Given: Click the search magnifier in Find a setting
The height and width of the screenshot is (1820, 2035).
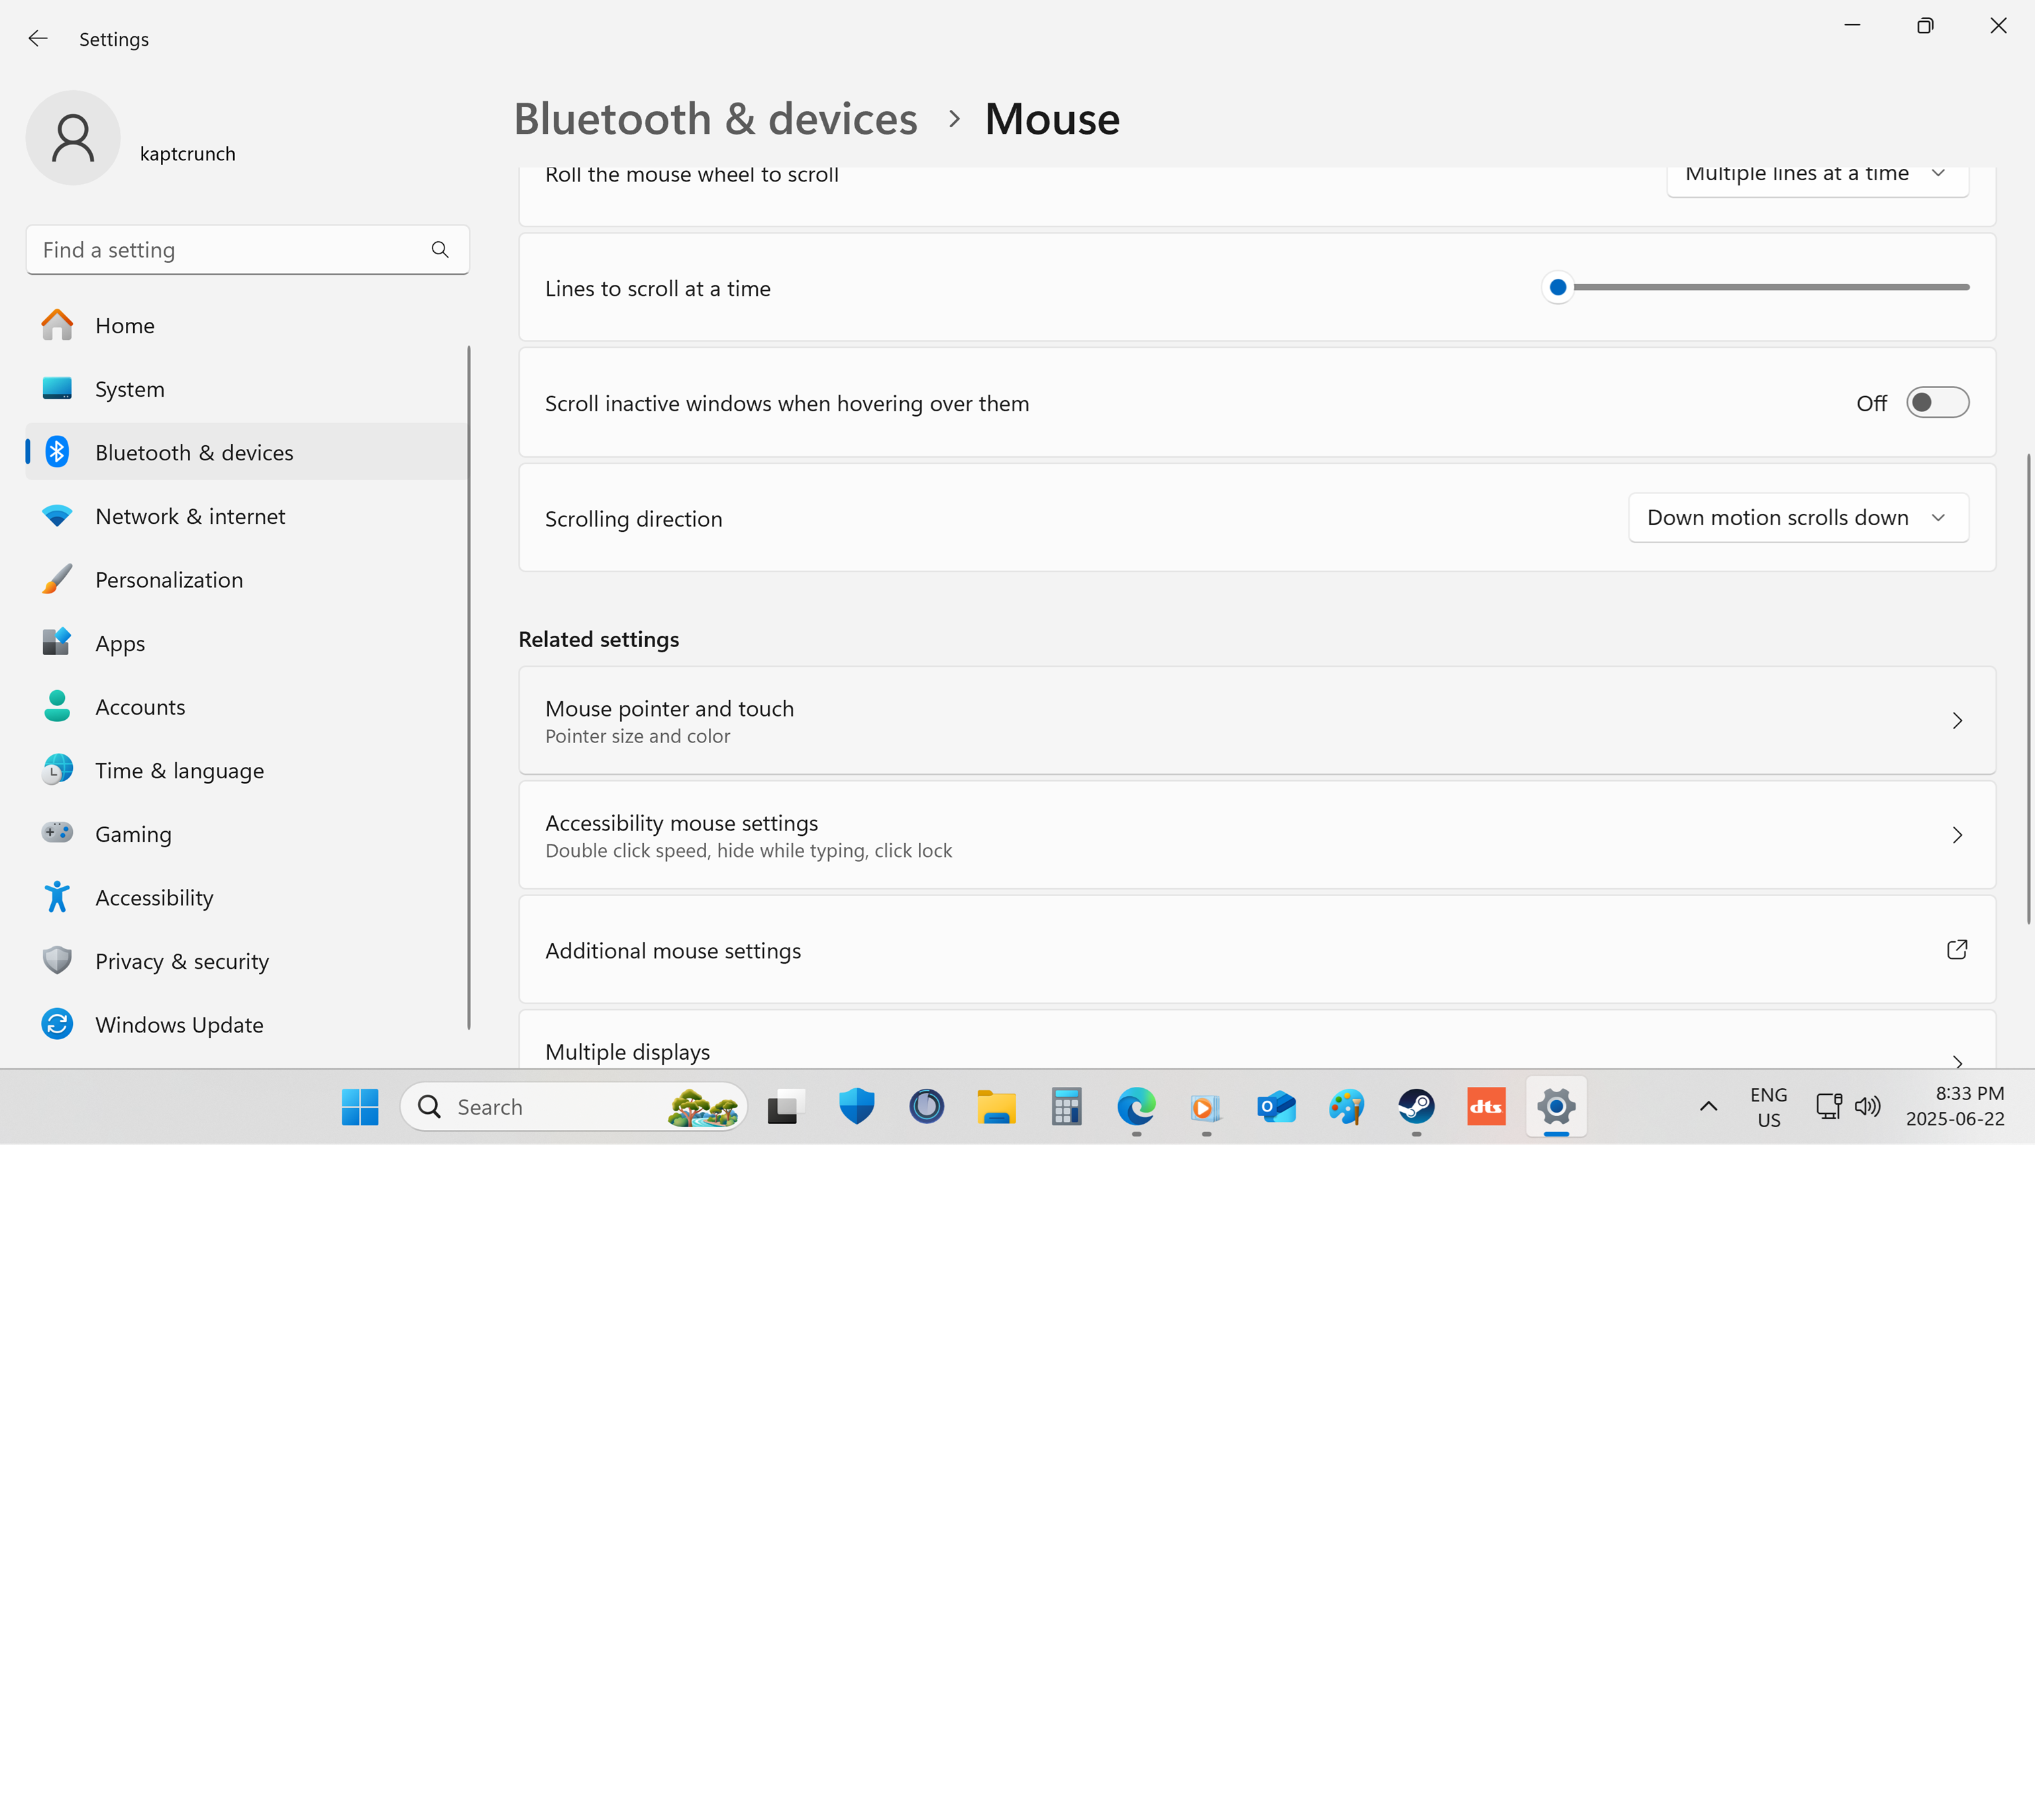Looking at the screenshot, I should point(440,249).
